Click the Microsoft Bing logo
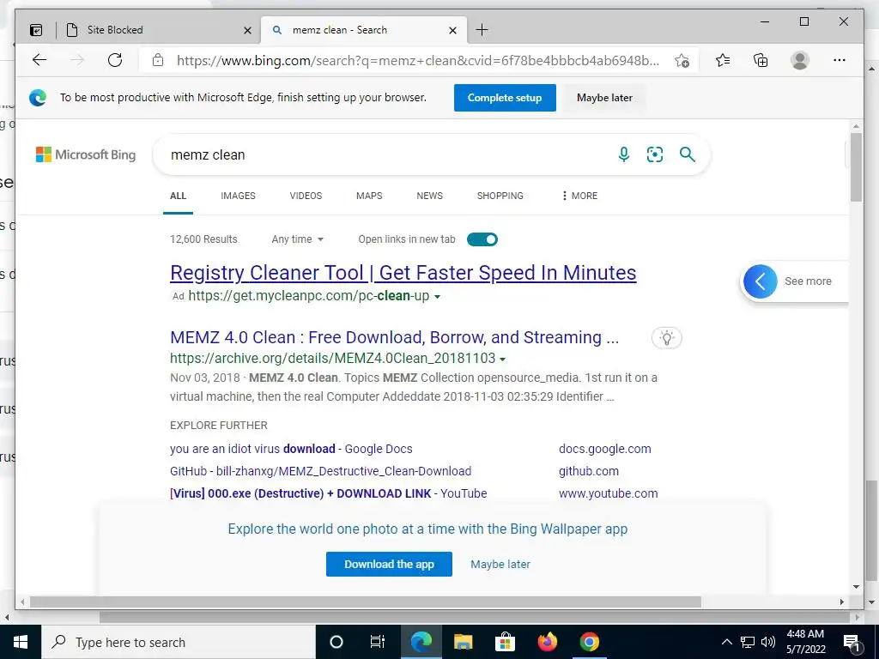 (x=86, y=154)
